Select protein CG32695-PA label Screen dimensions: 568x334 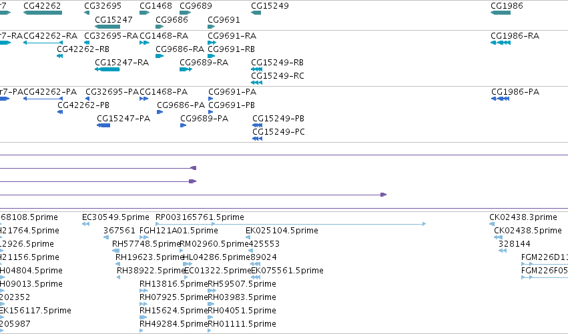(x=112, y=92)
